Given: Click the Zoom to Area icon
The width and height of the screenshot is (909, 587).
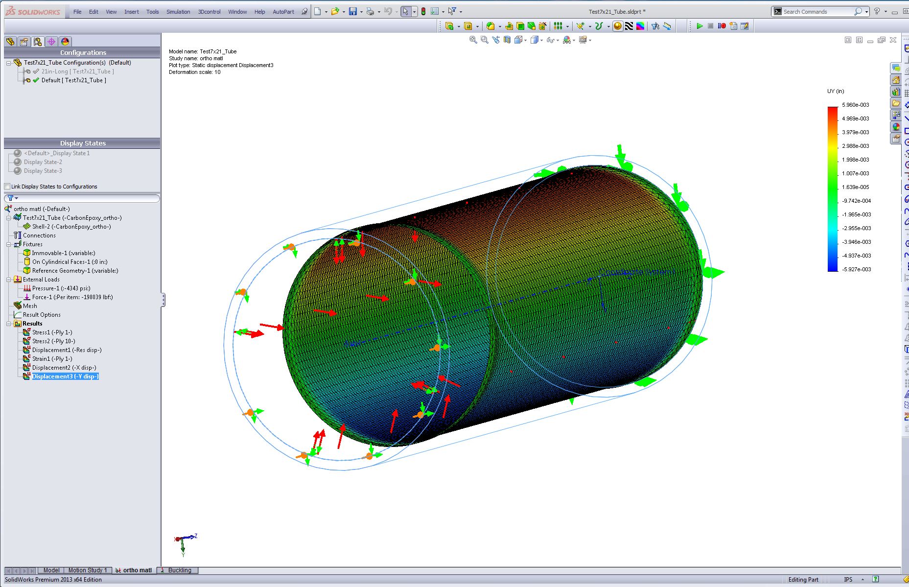Looking at the screenshot, I should point(484,40).
